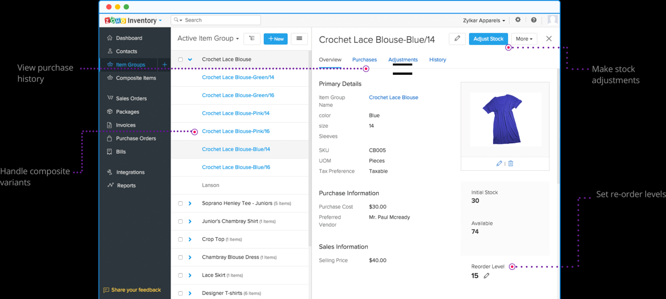Delete the blouse product image
Image resolution: width=666 pixels, height=299 pixels.
pos(510,163)
